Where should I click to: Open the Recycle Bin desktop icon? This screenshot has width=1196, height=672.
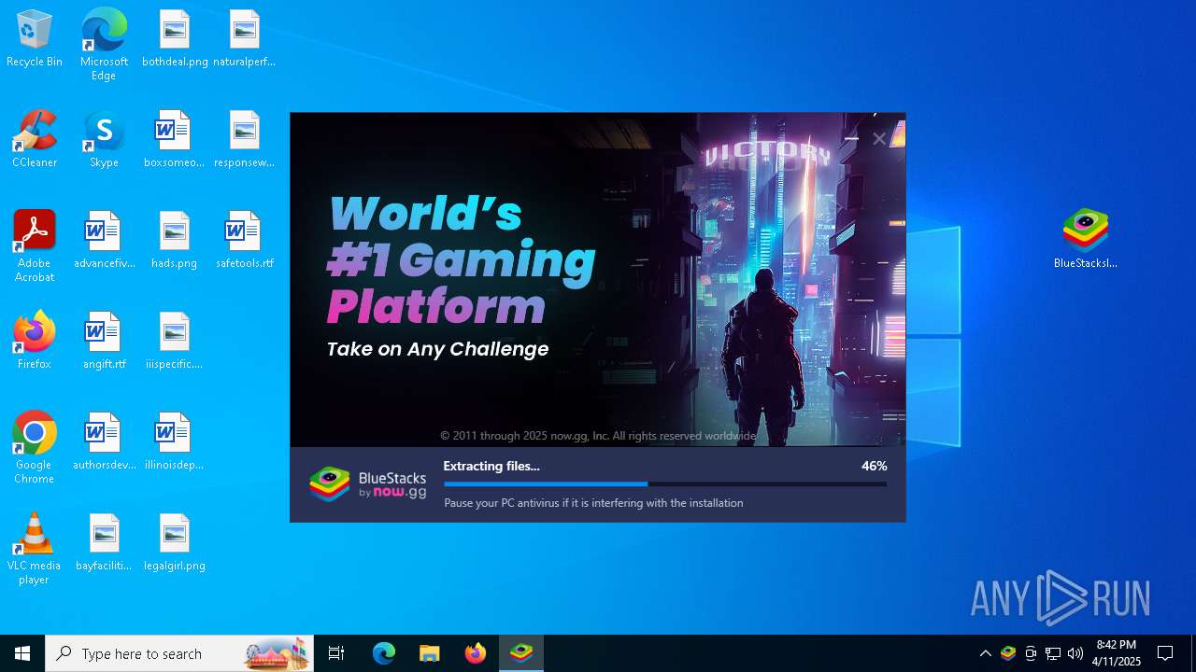[x=35, y=39]
